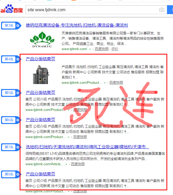The width and height of the screenshot is (173, 195).
Task: Open rank 6 产品分类结果页 title link
Action: 40,120
